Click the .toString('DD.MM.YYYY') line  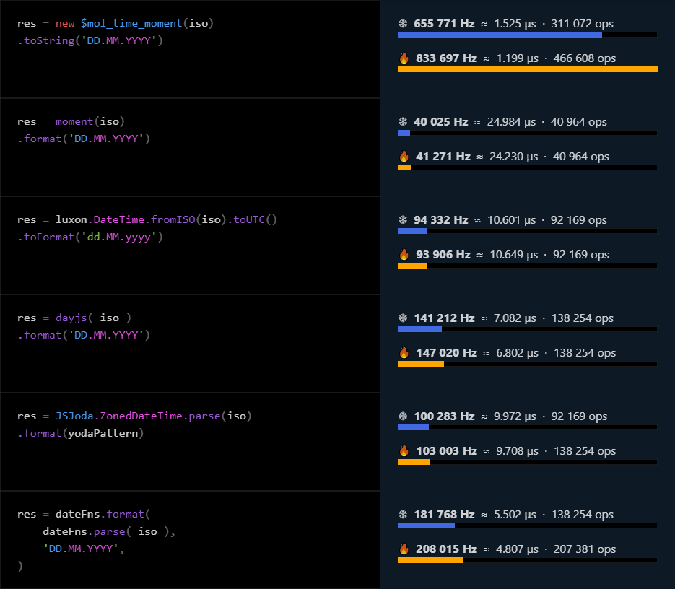click(90, 40)
